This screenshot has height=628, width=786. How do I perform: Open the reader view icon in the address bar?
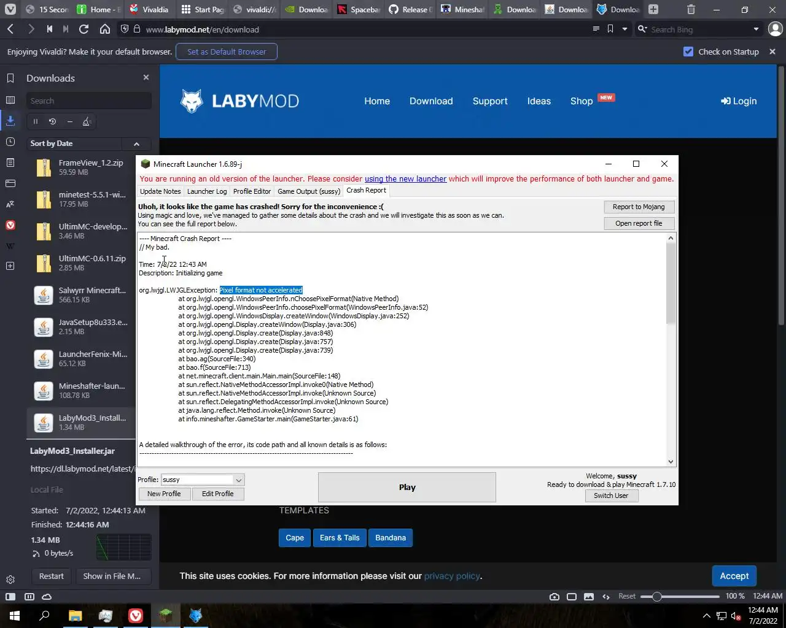(x=596, y=29)
